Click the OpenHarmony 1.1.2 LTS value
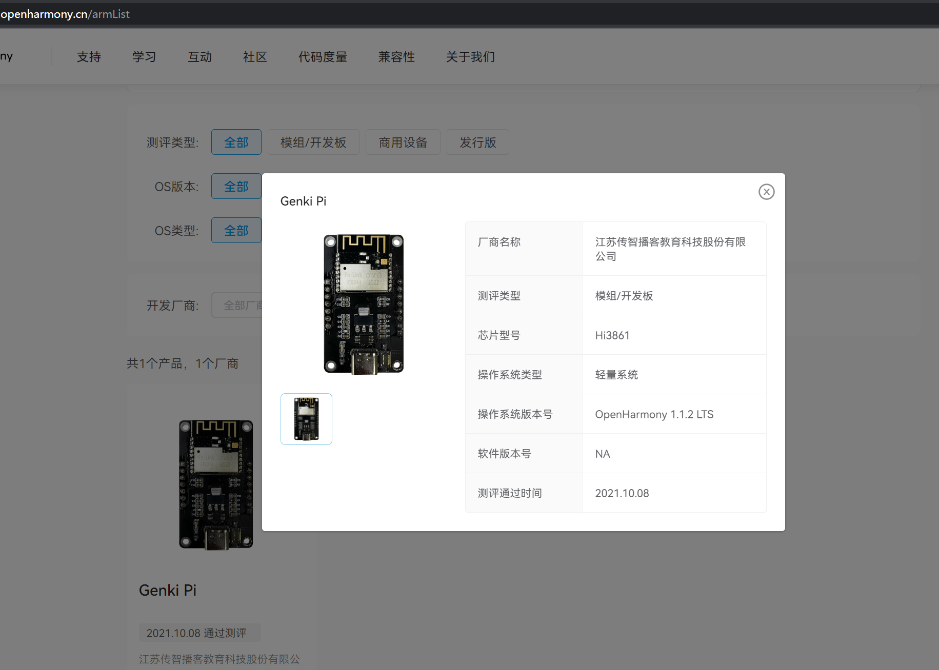Screen dimensions: 939x670 654,414
